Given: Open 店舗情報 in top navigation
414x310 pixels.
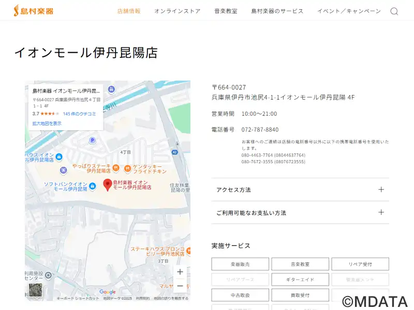Looking at the screenshot, I should (129, 11).
